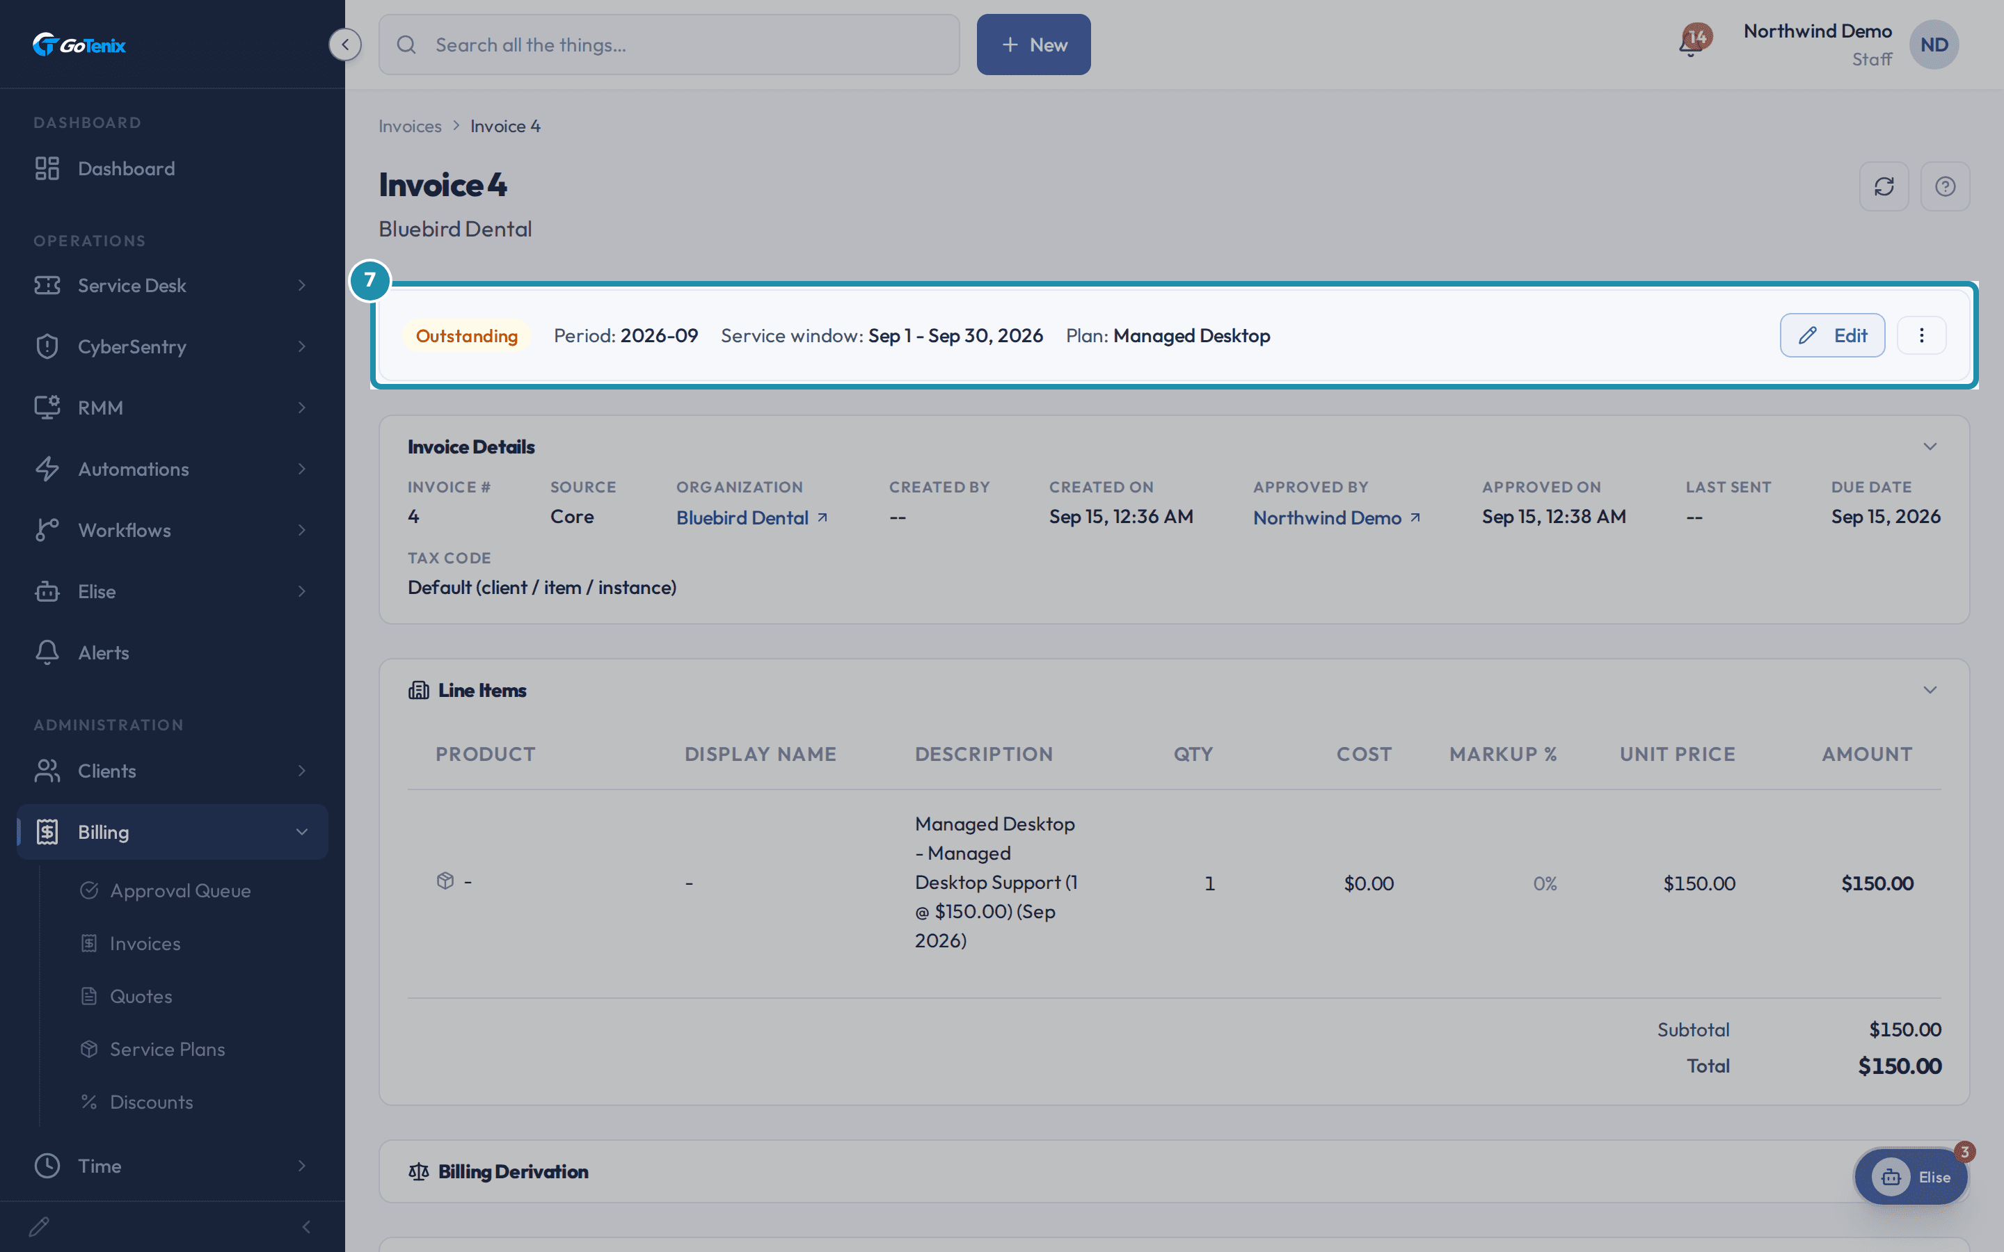Viewport: 2004px width, 1252px height.
Task: Open the Elise chat bot button
Action: pyautogui.click(x=1911, y=1177)
